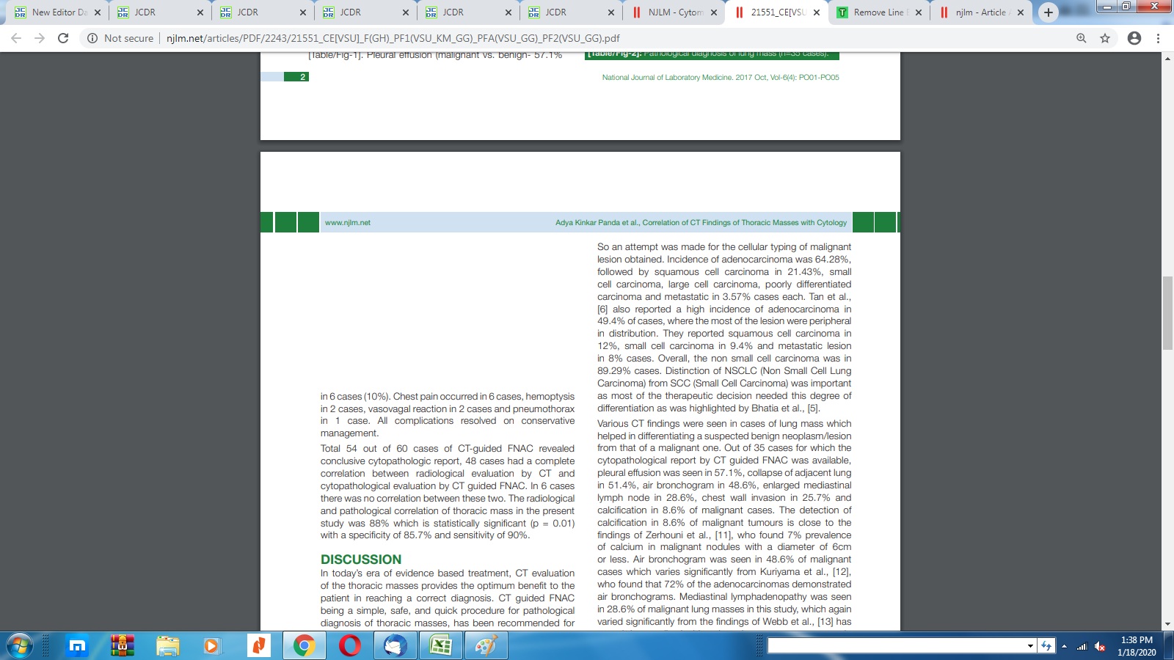Close the njlm - Article tab
This screenshot has height=660, width=1174.
(x=1021, y=12)
